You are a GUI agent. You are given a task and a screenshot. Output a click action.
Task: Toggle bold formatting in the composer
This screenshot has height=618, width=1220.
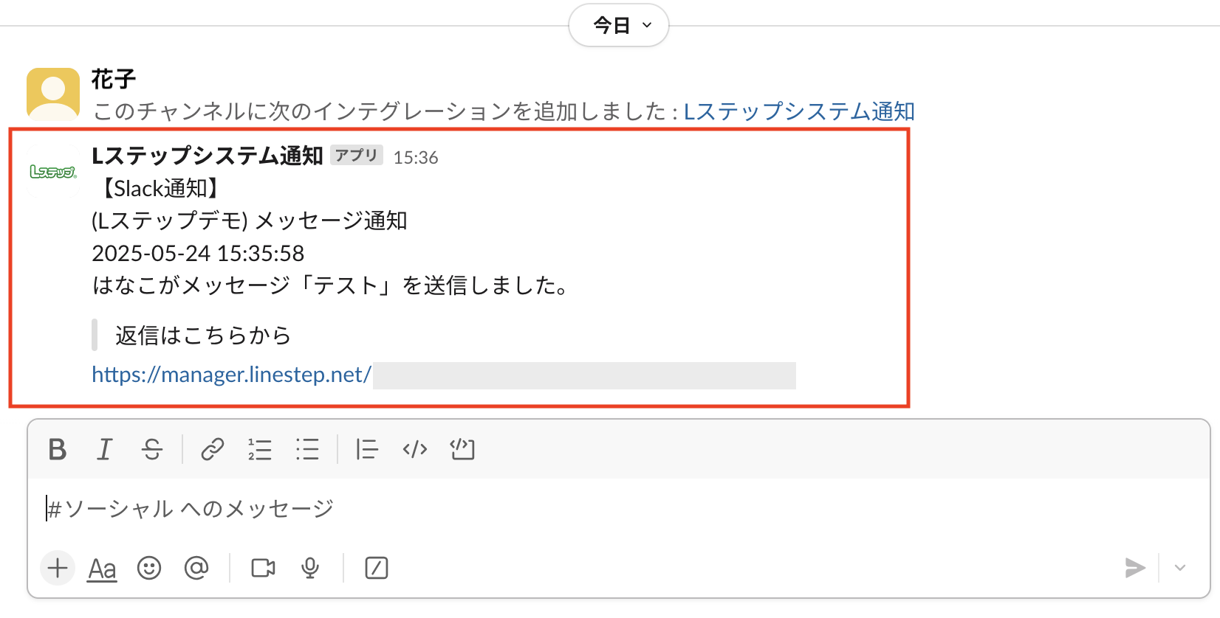pos(58,449)
